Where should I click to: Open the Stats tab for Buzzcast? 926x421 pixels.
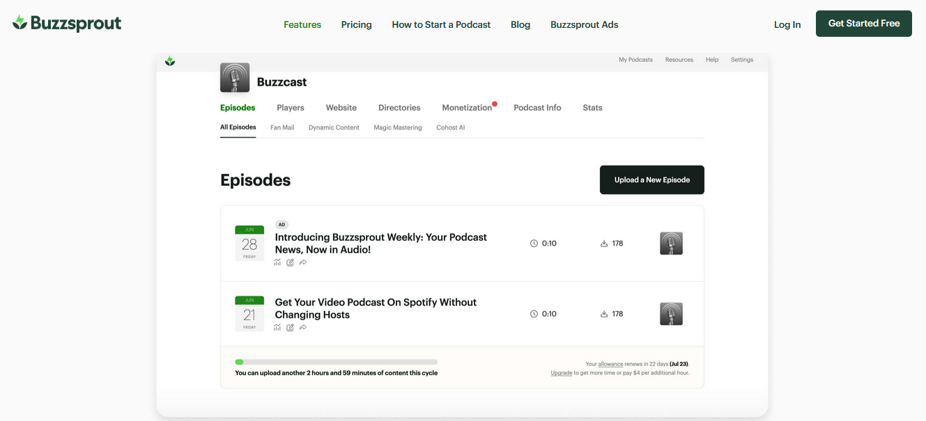click(x=592, y=107)
